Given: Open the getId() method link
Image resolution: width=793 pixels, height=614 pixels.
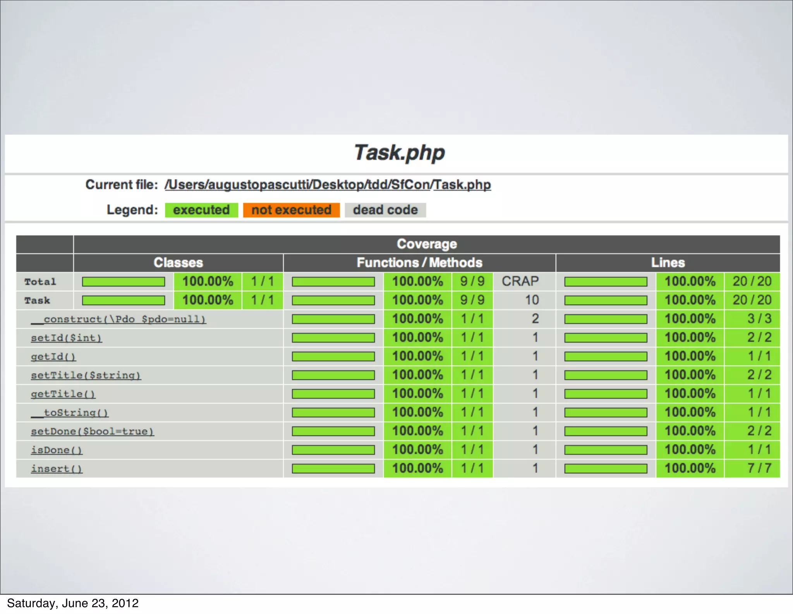Looking at the screenshot, I should pyautogui.click(x=53, y=356).
